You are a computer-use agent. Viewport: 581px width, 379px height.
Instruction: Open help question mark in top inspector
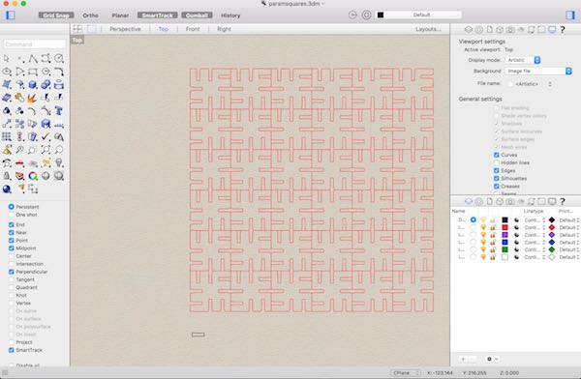coord(563,30)
